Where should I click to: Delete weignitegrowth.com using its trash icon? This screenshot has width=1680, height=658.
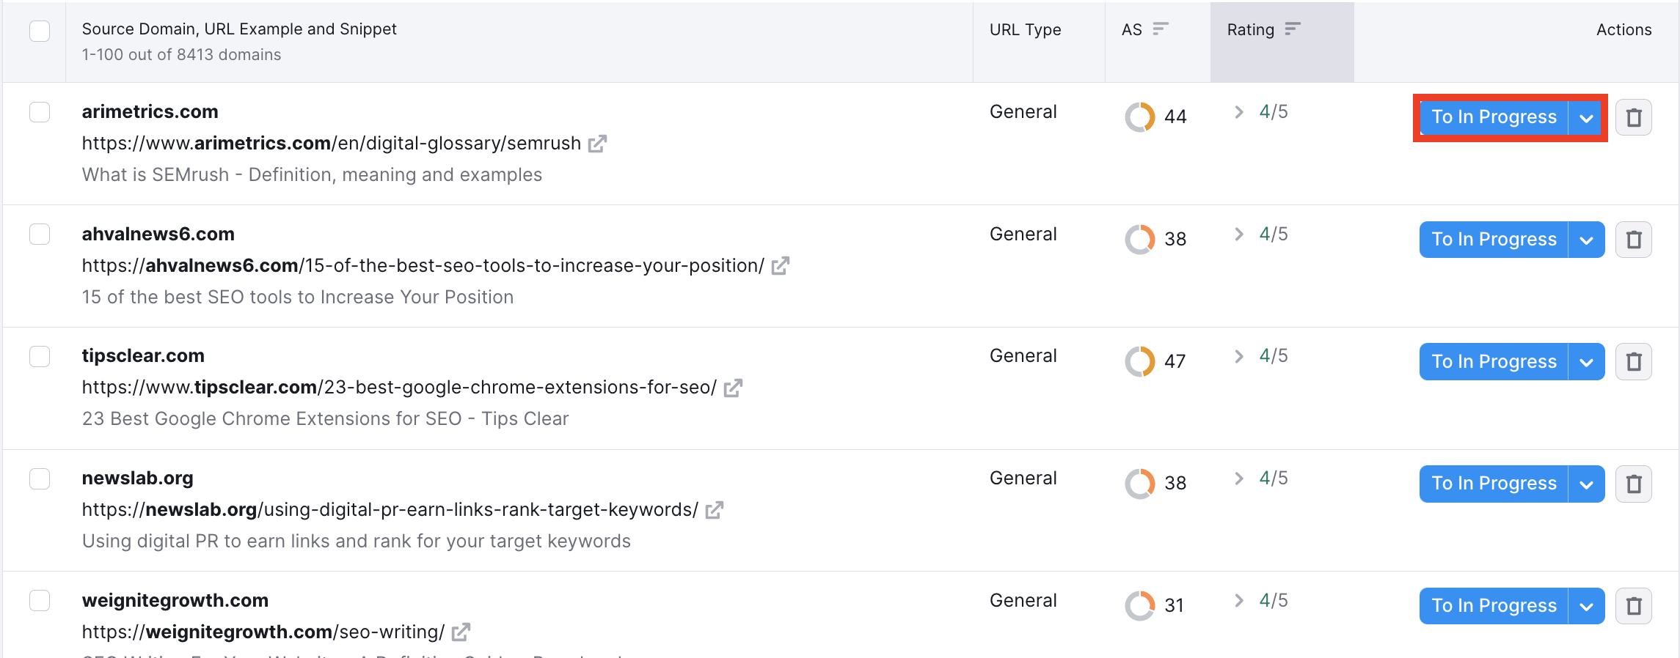pos(1634,606)
